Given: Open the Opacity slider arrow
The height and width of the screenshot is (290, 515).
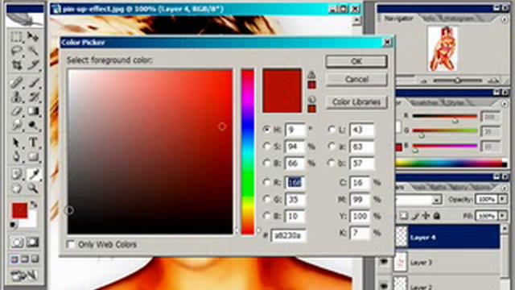Looking at the screenshot, I should click(503, 199).
